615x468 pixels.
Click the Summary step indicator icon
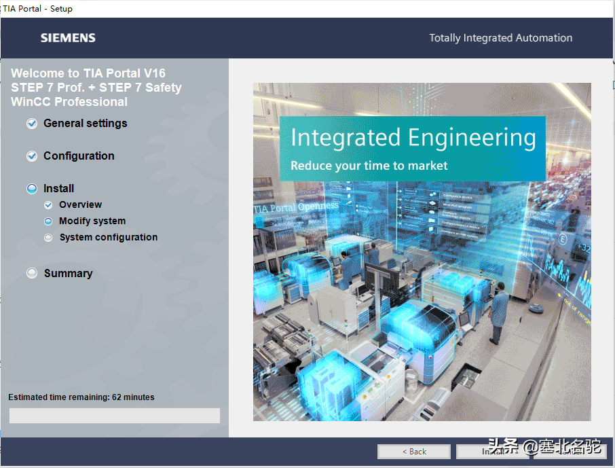click(x=32, y=273)
